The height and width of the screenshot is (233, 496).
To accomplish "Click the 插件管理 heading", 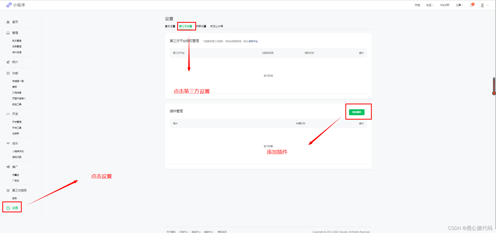I will (176, 111).
